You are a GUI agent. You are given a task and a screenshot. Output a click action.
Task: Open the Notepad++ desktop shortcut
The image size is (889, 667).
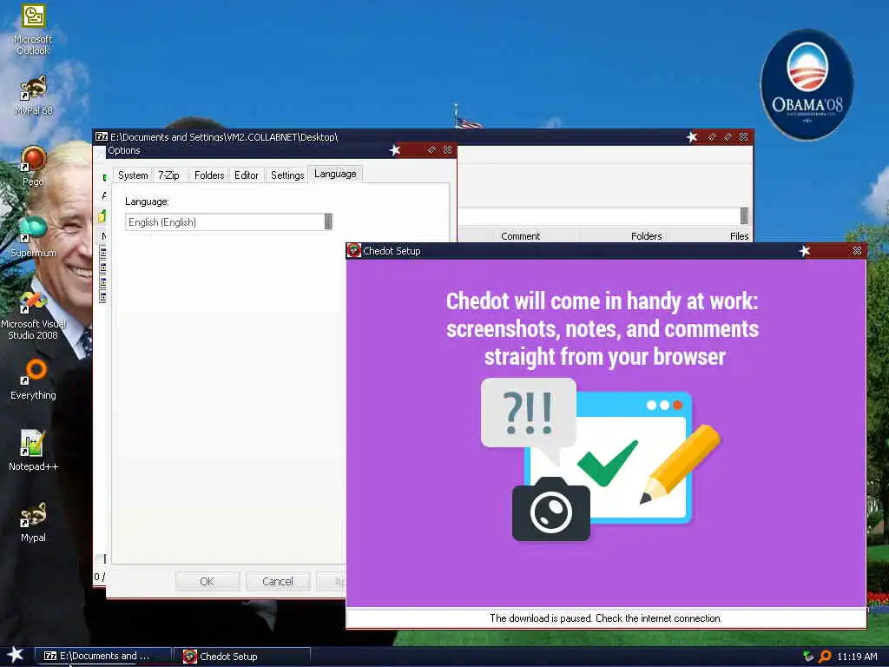[x=33, y=451]
